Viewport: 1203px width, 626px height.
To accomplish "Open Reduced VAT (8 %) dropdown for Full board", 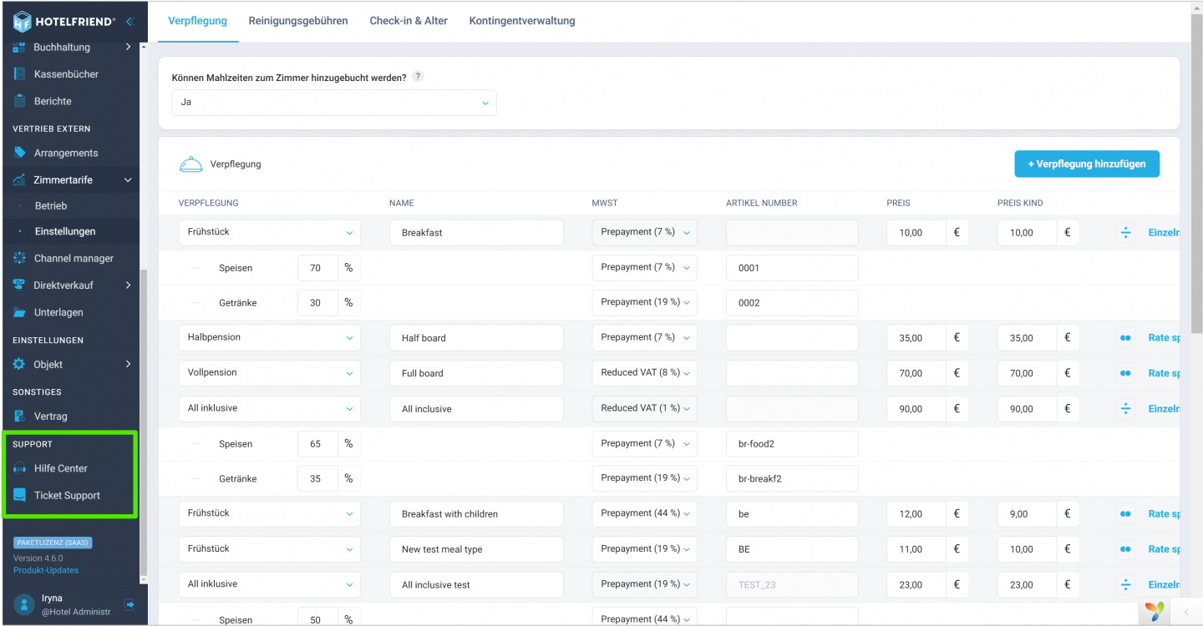I will click(x=644, y=373).
